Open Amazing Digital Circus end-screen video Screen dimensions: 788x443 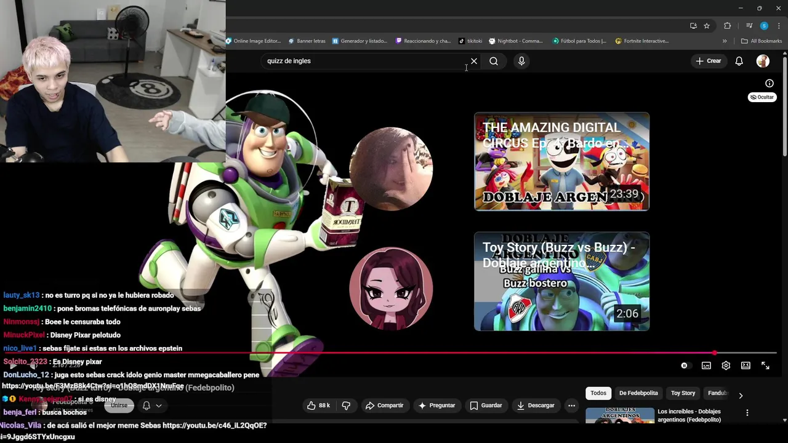pyautogui.click(x=561, y=161)
